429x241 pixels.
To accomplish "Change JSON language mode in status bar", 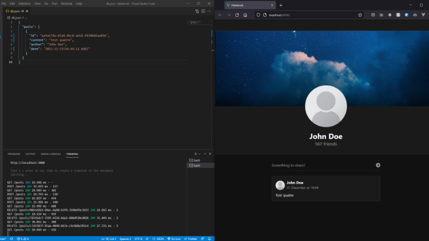I will coord(159,238).
